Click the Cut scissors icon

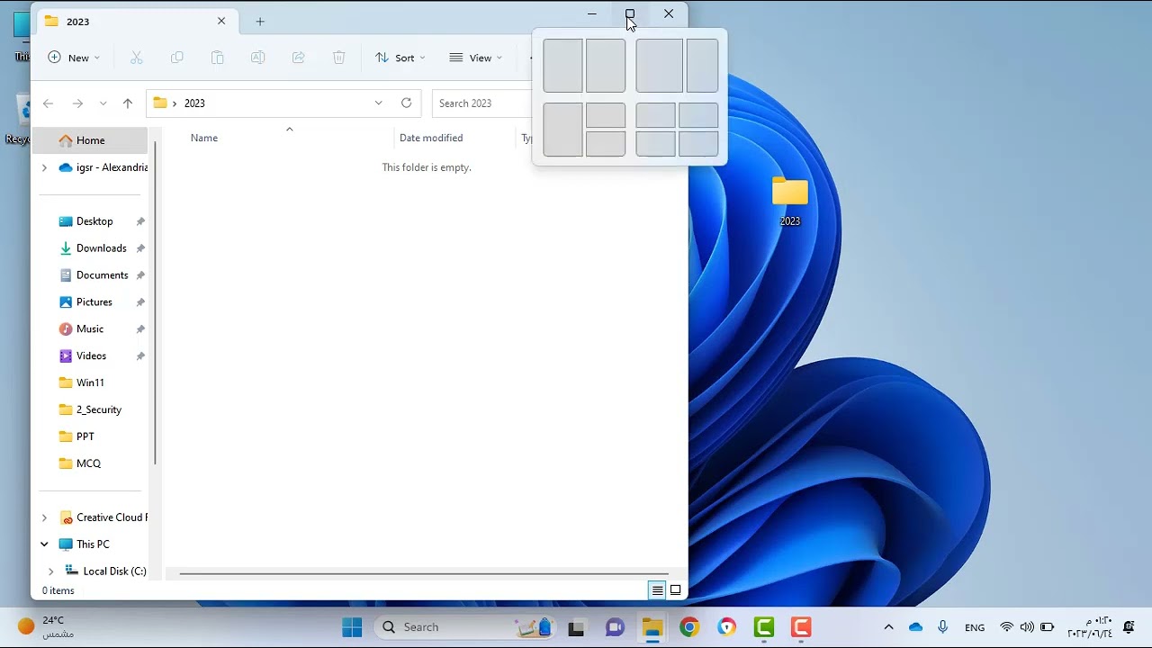137,58
